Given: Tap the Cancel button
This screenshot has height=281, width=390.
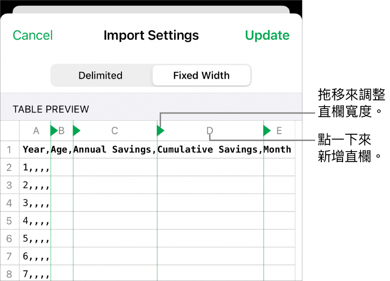Looking at the screenshot, I should 33,35.
